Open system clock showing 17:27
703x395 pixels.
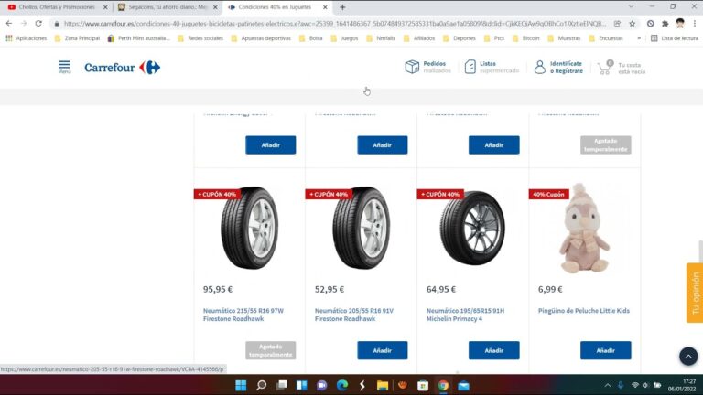[x=682, y=385]
